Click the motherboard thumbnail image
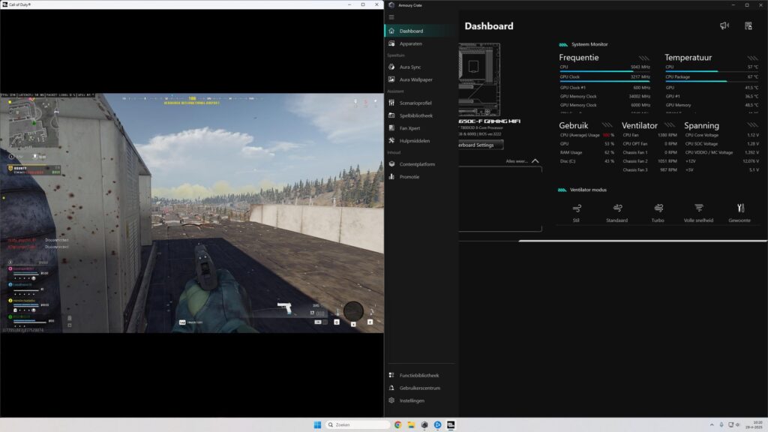 pos(479,79)
